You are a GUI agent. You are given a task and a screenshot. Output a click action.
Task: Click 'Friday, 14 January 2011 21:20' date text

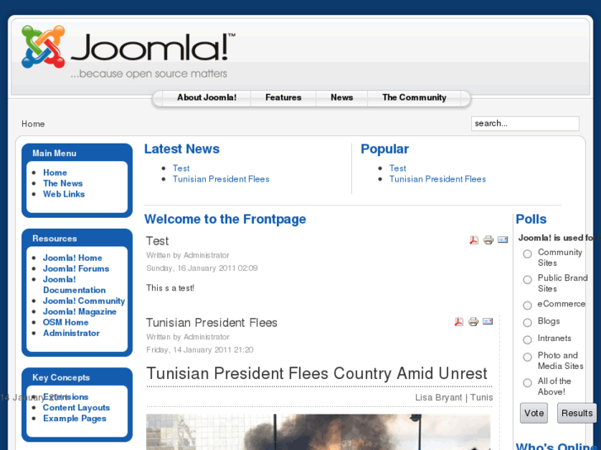pyautogui.click(x=200, y=350)
